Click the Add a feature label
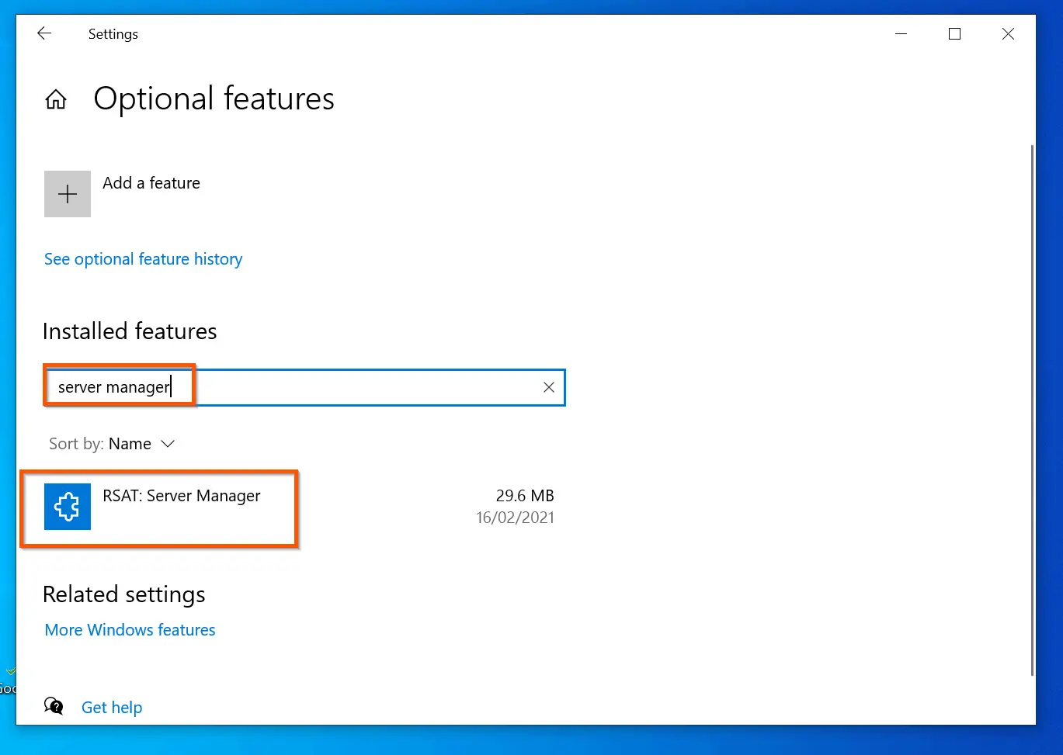This screenshot has height=755, width=1063. pos(151,183)
